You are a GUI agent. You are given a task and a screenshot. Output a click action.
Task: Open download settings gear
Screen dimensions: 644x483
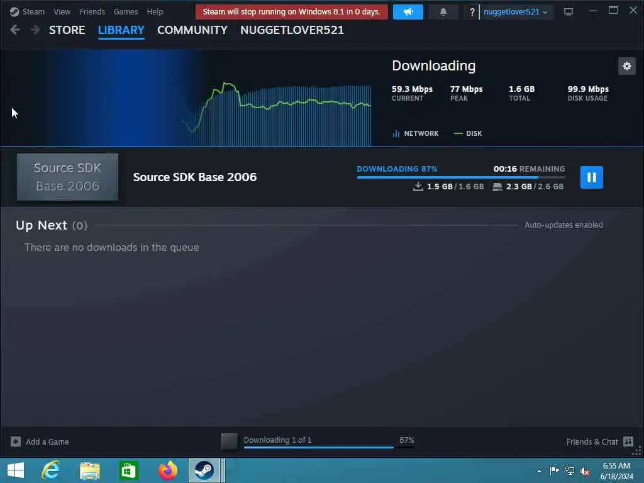(x=627, y=66)
